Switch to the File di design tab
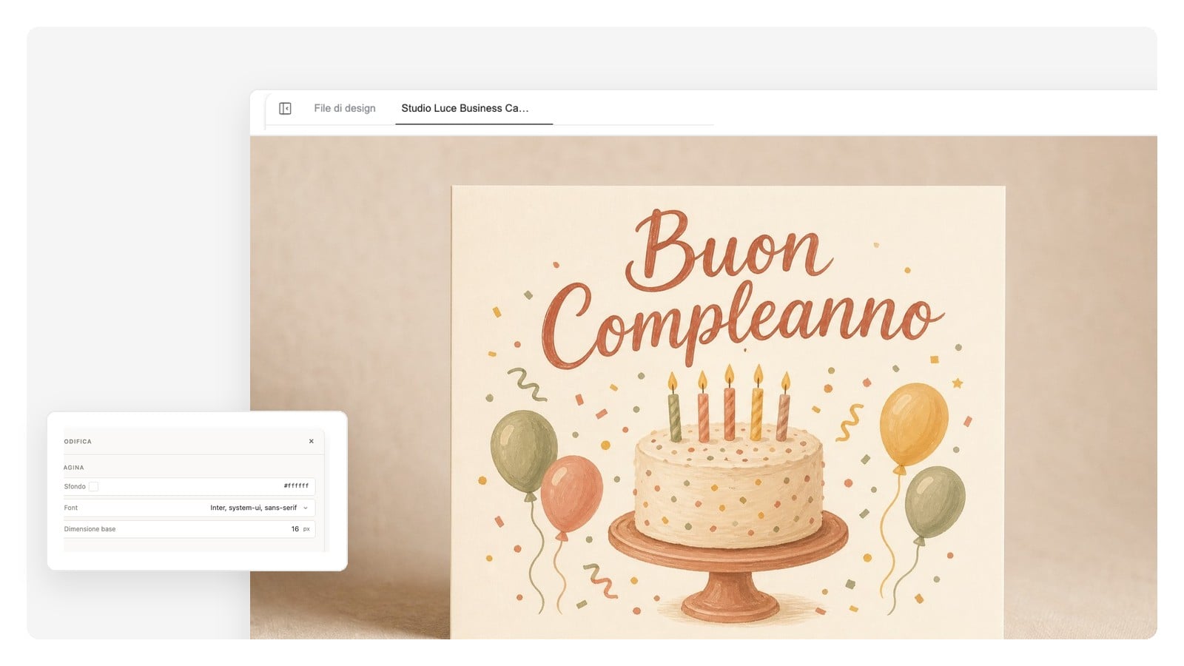Viewport: 1184px width, 666px height. click(x=345, y=108)
